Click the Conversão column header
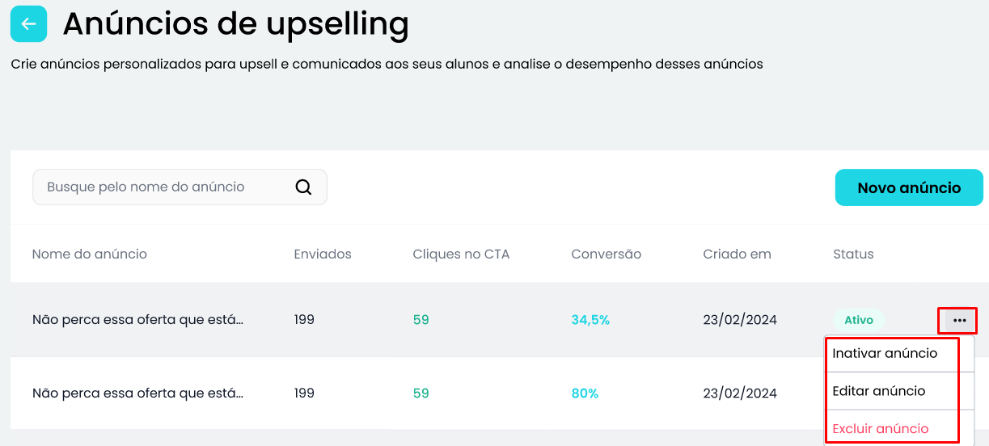 click(x=607, y=255)
